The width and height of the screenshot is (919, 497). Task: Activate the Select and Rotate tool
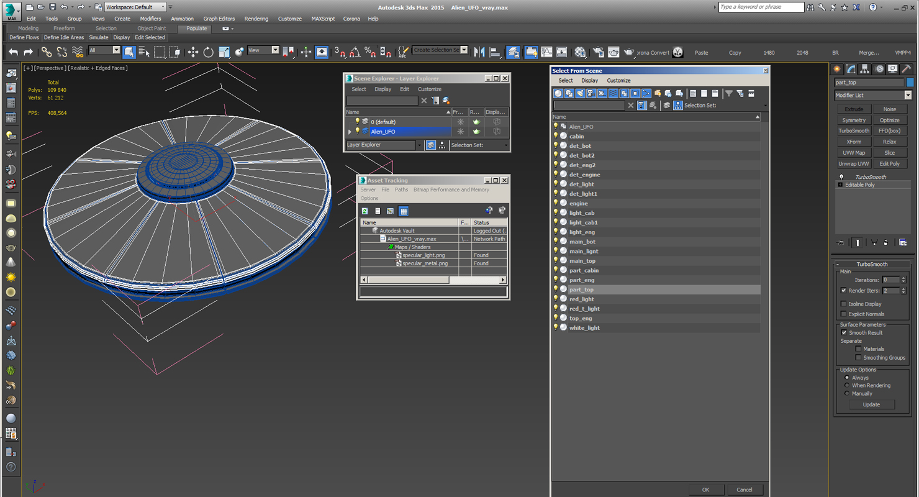(209, 52)
